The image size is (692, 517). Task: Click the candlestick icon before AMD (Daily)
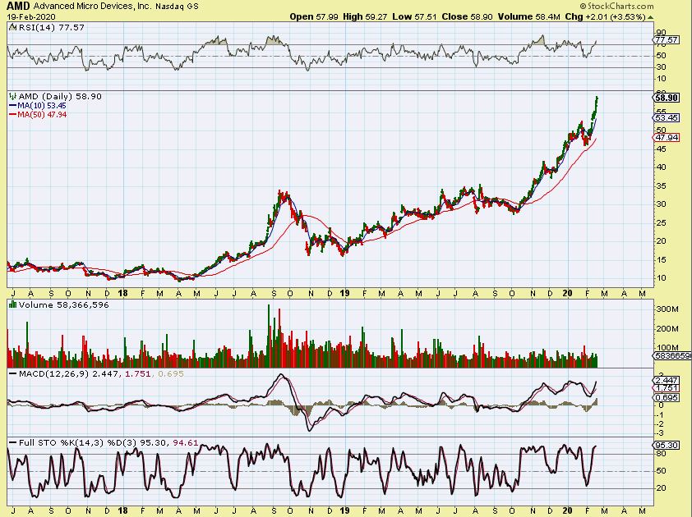[13, 96]
